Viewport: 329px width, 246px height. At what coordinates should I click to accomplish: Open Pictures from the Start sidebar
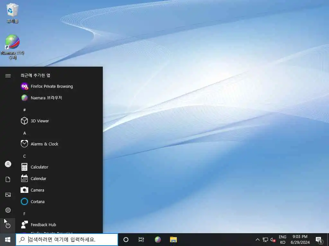click(8, 195)
